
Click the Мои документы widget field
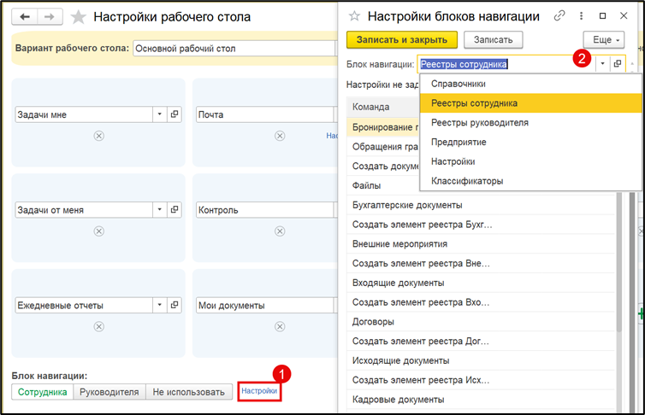click(x=265, y=305)
